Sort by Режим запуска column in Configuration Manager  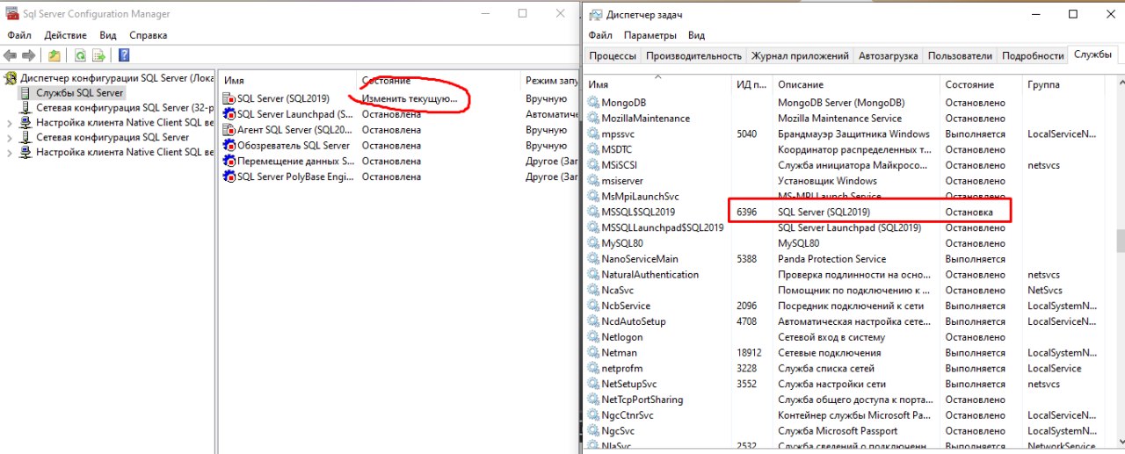click(x=548, y=80)
